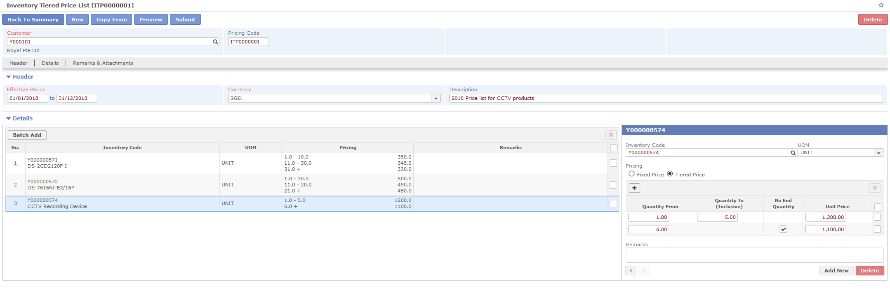The image size is (890, 289).
Task: Click the plus icon to add pricing tier
Action: pos(634,188)
